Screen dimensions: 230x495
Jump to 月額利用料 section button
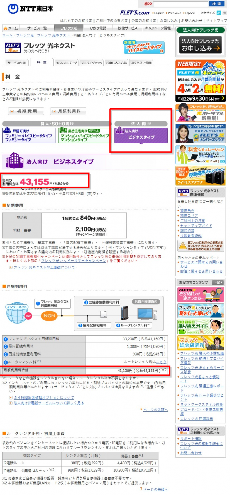point(68,111)
